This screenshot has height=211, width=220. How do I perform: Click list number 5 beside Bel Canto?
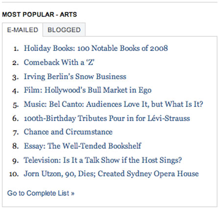(16, 105)
